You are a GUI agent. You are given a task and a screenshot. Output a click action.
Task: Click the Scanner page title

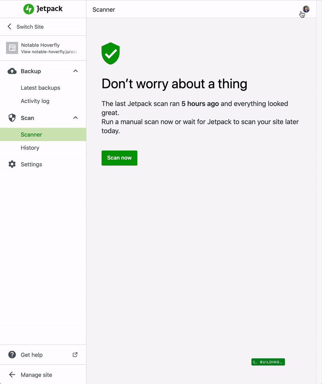point(104,10)
